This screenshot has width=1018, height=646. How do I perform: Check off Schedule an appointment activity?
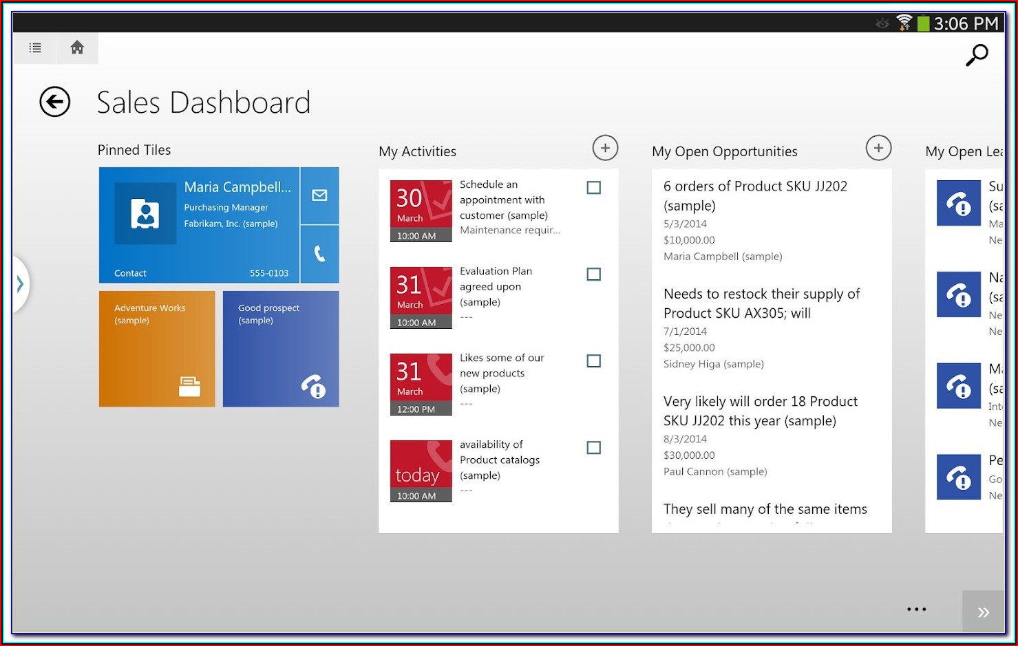coord(593,188)
